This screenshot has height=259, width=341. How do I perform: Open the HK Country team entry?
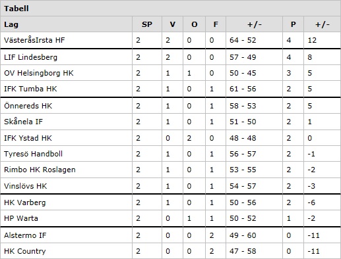pos(25,251)
